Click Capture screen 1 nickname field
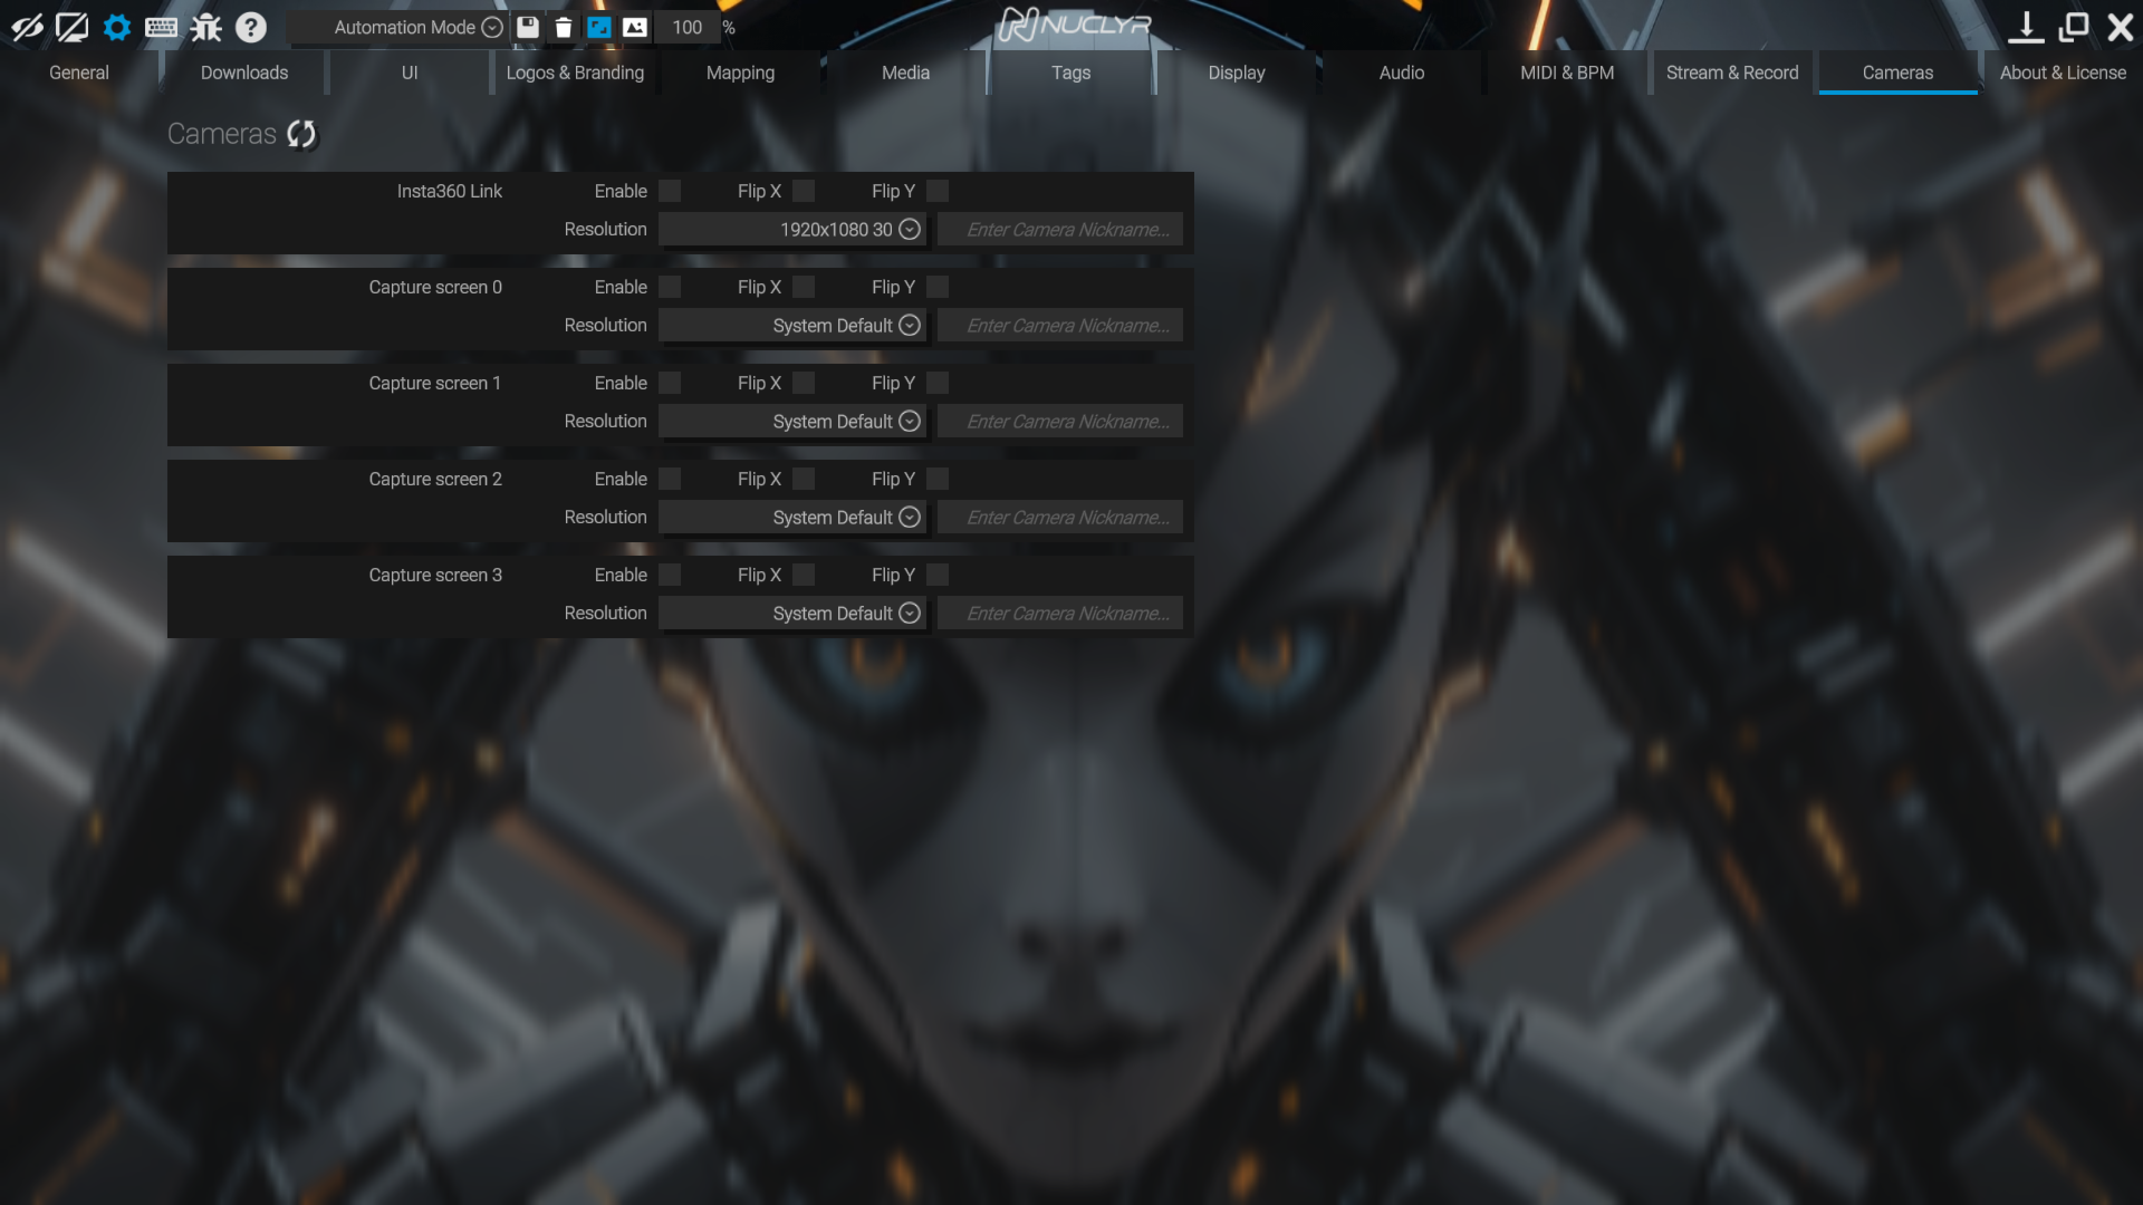Image resolution: width=2143 pixels, height=1205 pixels. (x=1060, y=422)
